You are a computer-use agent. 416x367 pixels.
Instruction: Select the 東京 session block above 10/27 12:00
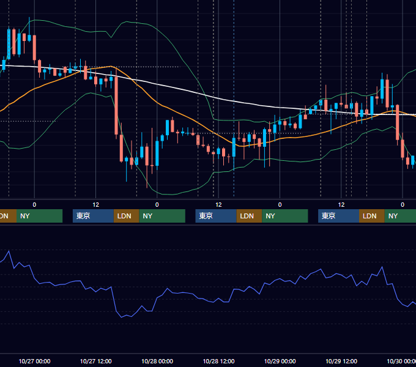point(94,216)
